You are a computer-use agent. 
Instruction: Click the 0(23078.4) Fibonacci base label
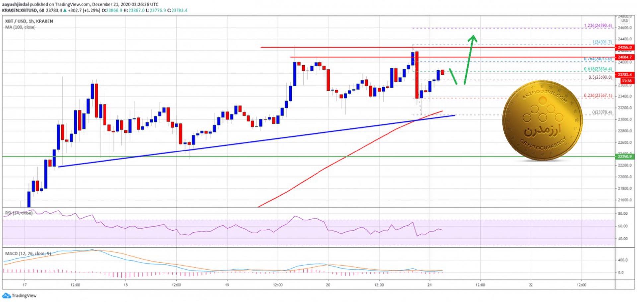(x=602, y=112)
